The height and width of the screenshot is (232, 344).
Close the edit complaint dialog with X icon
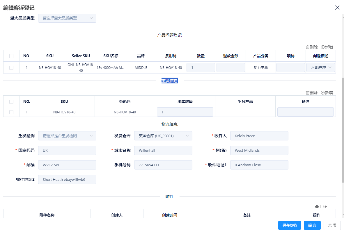point(337,8)
